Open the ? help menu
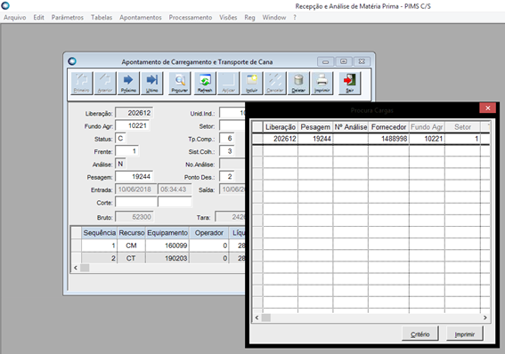 pos(295,18)
